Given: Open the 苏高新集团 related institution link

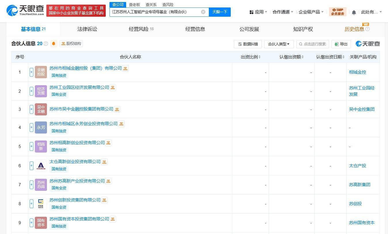Looking at the screenshot, I should pyautogui.click(x=359, y=185).
